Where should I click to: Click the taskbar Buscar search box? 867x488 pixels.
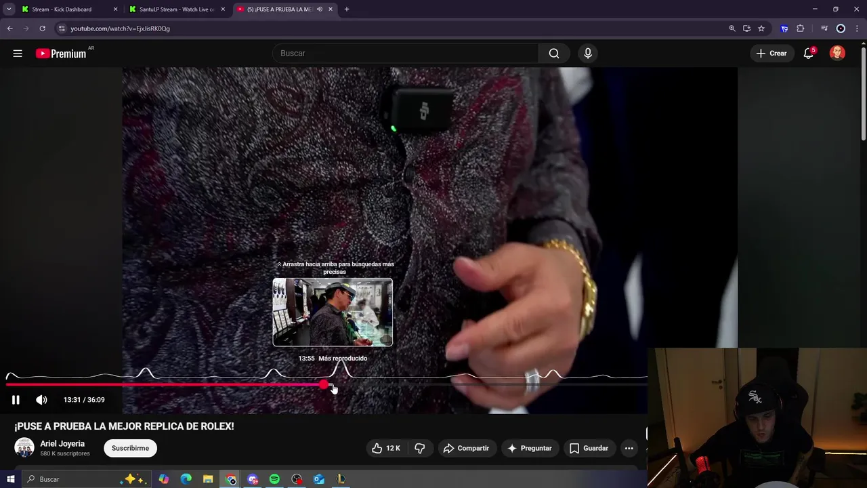(86, 479)
